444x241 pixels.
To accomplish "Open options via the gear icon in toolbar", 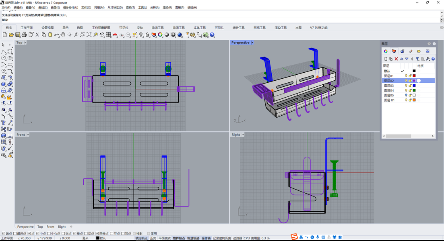I will point(193,35).
